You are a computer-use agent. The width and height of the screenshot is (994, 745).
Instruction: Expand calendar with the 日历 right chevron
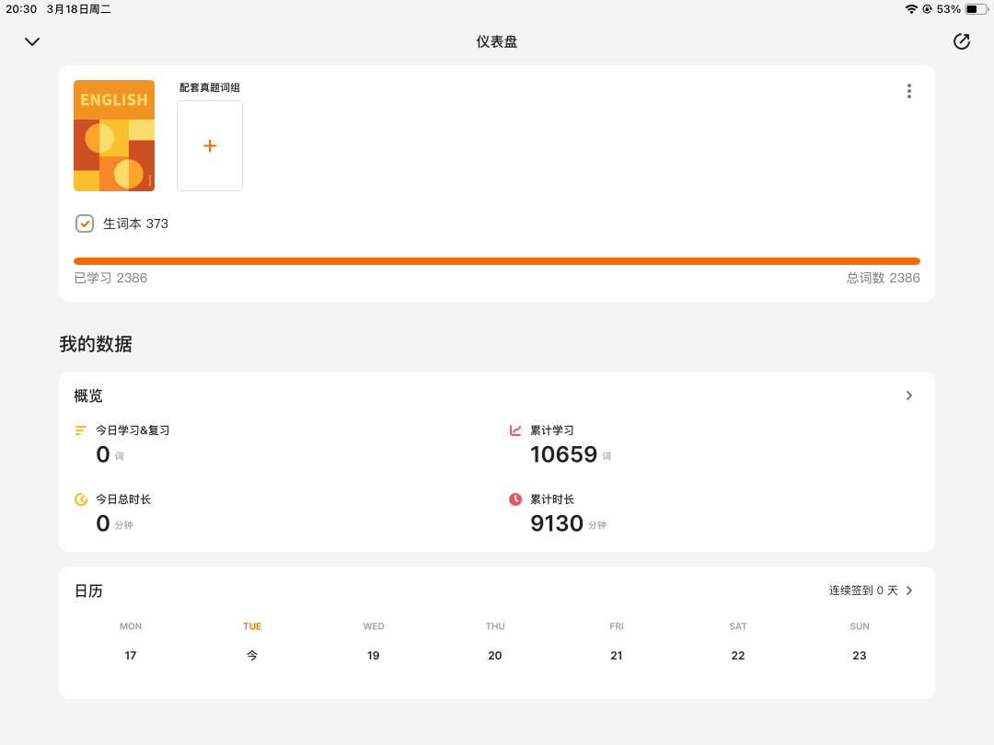[x=909, y=590]
